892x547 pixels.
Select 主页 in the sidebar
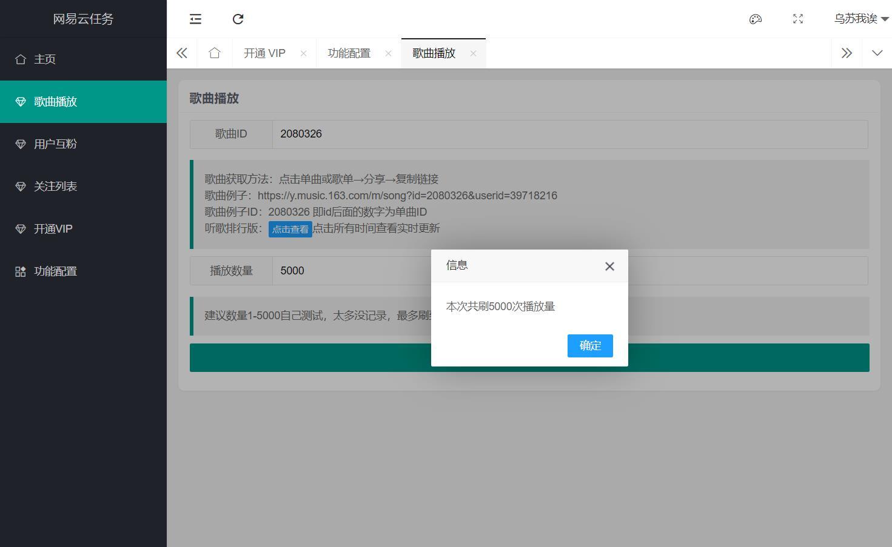coord(45,59)
